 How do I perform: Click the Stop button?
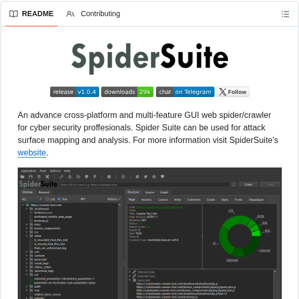click(x=270, y=184)
